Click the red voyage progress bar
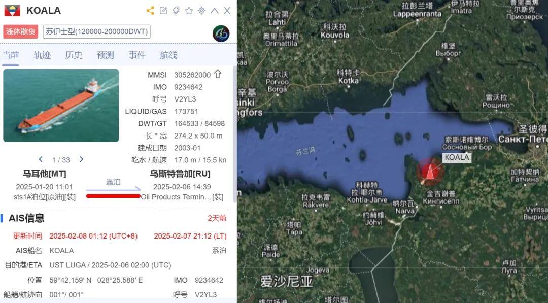 [113, 196]
